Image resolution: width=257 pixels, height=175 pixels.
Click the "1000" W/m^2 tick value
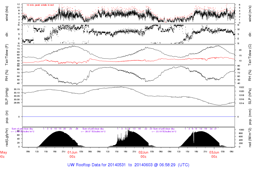click(241, 130)
